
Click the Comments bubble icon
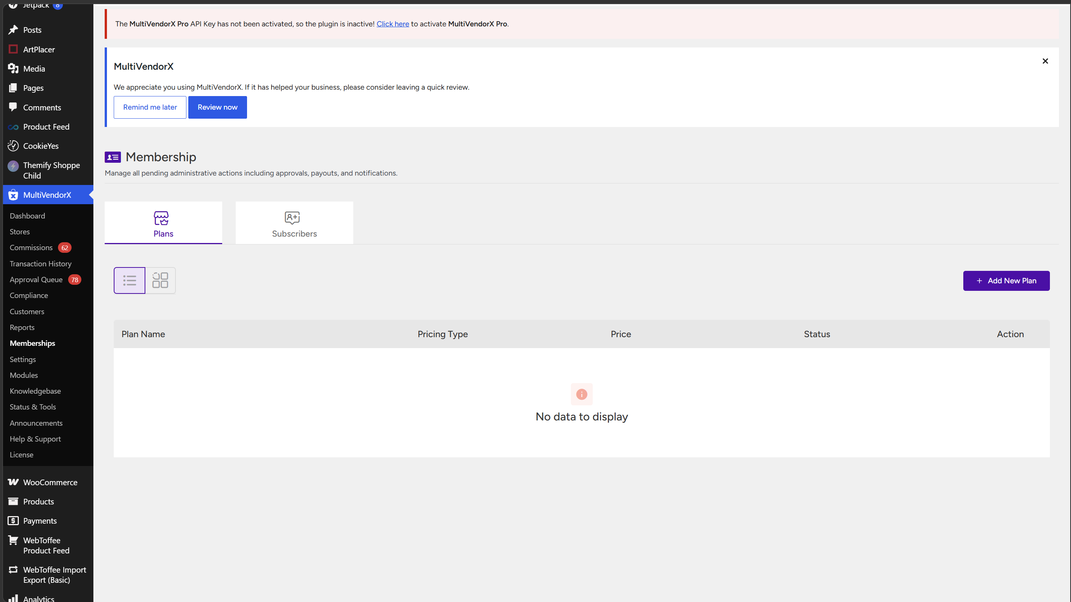tap(13, 107)
